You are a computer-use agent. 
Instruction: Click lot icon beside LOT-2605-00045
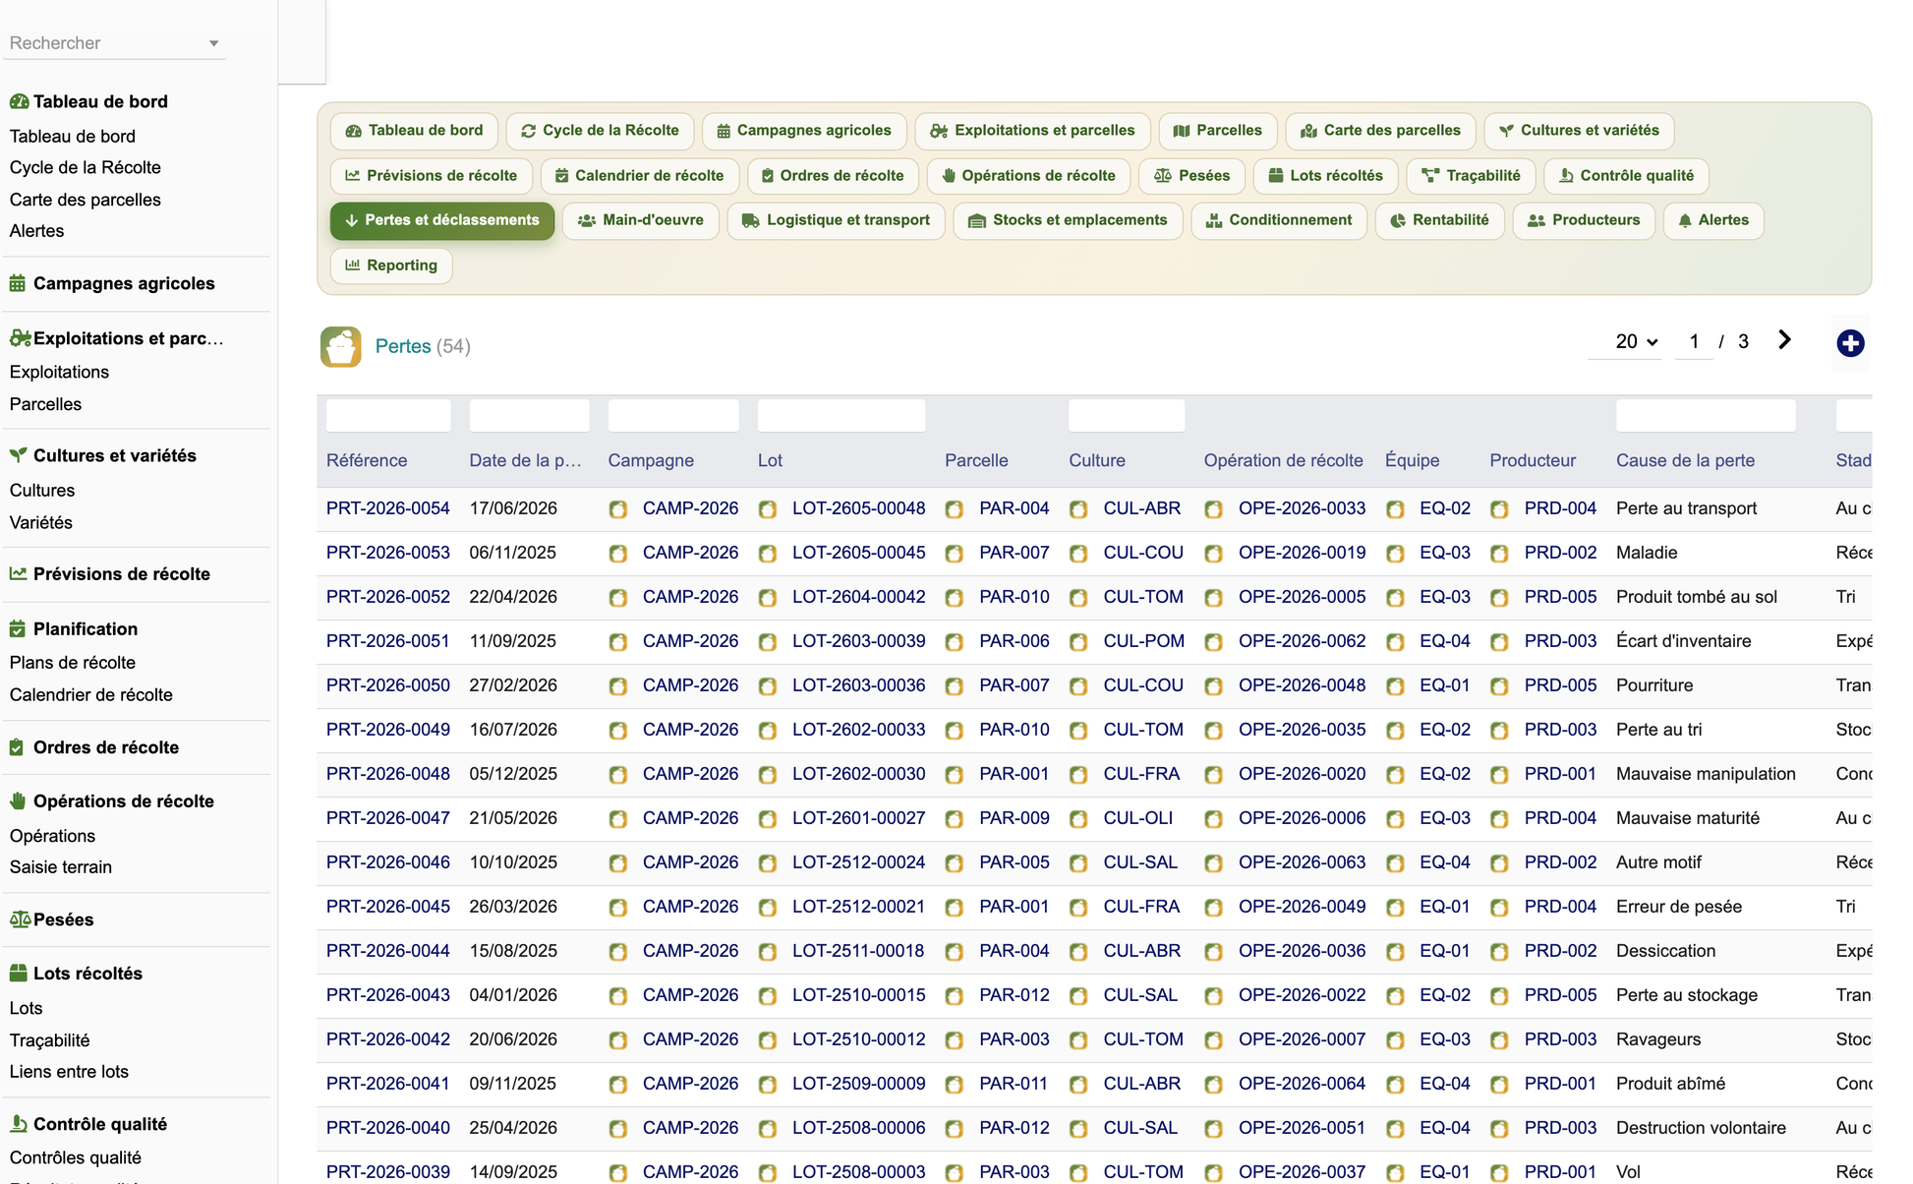[x=768, y=554]
